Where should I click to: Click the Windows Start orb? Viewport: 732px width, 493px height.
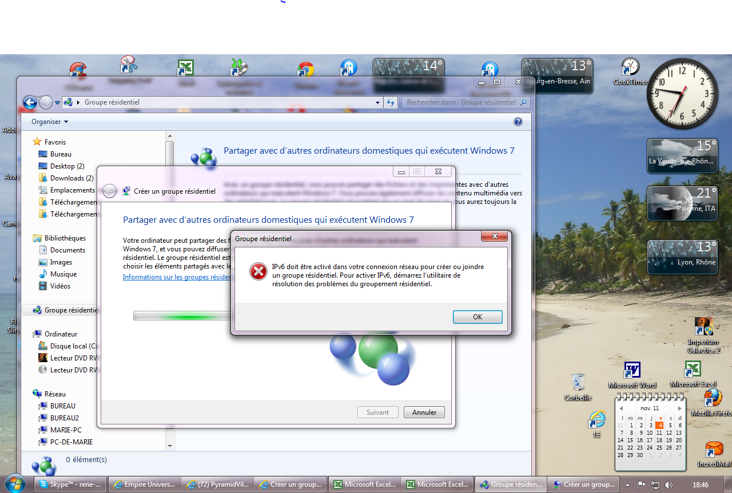pyautogui.click(x=15, y=484)
